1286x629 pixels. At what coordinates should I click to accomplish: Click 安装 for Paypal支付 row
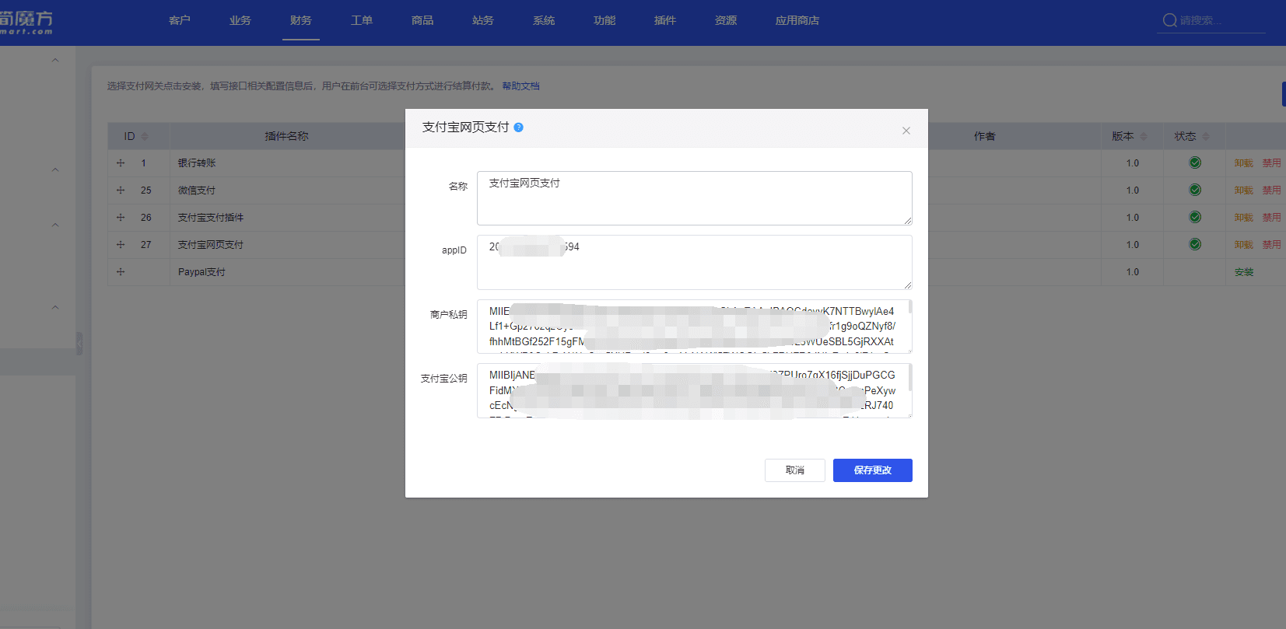[x=1244, y=272]
